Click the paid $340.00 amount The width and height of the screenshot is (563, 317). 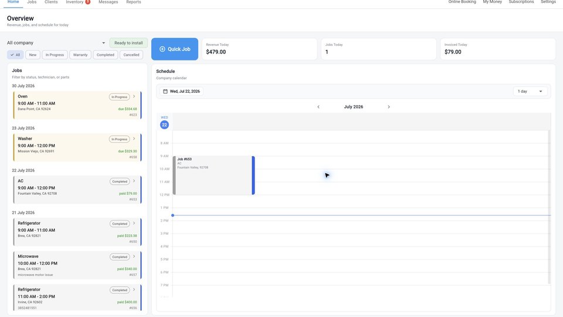click(x=127, y=269)
